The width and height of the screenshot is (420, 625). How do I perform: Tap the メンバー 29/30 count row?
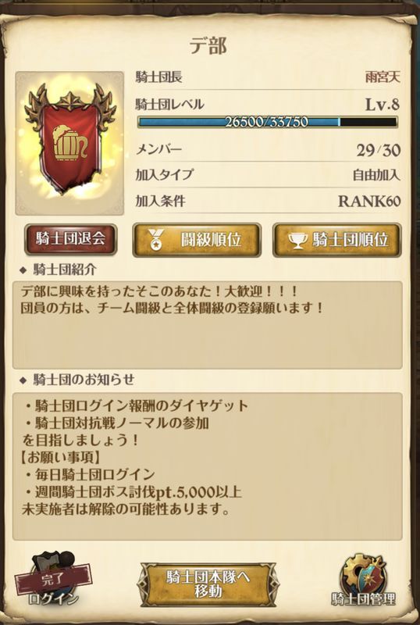pos(268,150)
